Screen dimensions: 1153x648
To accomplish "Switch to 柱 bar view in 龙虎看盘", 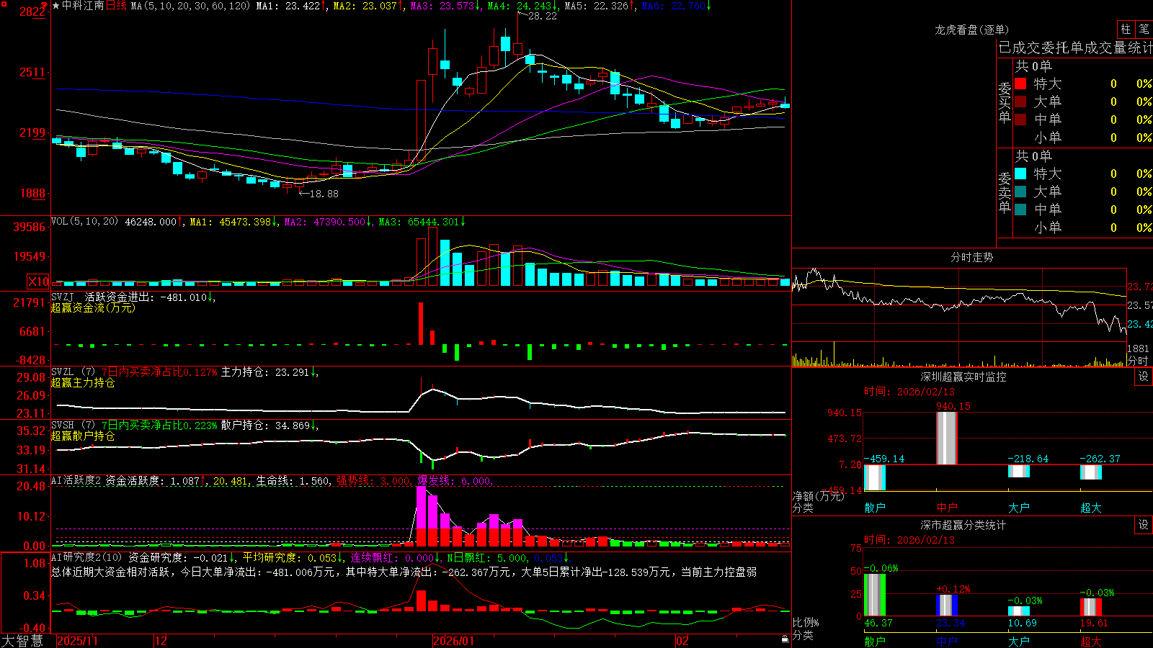I will 1126,29.
